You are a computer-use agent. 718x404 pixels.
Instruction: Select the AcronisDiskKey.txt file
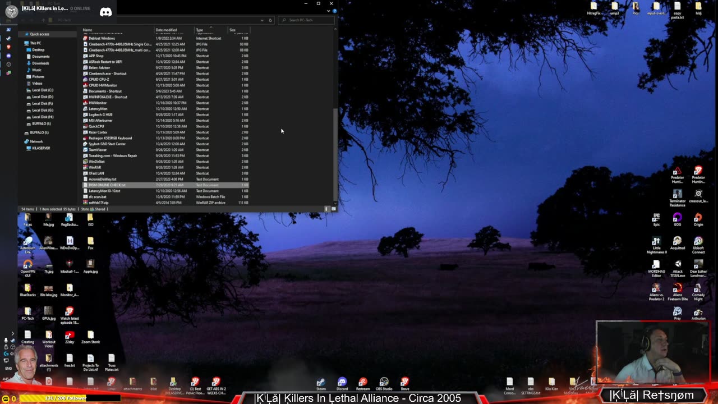tap(165, 180)
